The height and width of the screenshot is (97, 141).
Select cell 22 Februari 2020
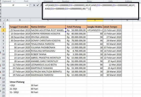(x=112, y=58)
